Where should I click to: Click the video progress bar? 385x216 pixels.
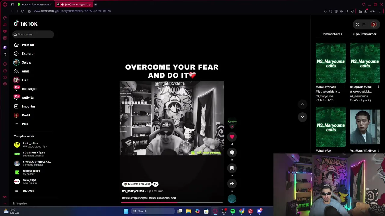point(172,203)
